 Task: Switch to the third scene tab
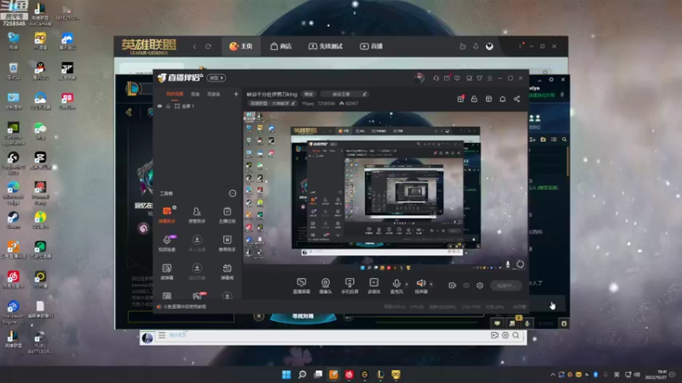coord(214,94)
